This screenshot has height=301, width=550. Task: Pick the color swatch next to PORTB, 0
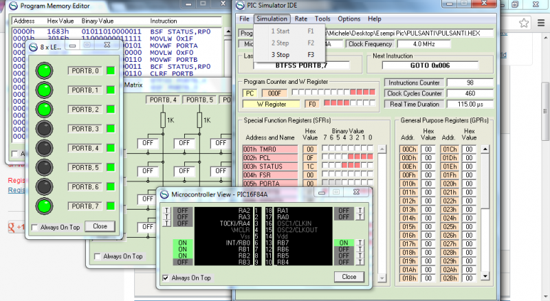tap(111, 71)
